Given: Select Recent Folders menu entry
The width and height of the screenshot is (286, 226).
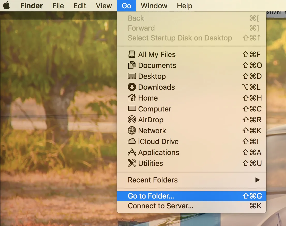Looking at the screenshot, I should [x=192, y=180].
